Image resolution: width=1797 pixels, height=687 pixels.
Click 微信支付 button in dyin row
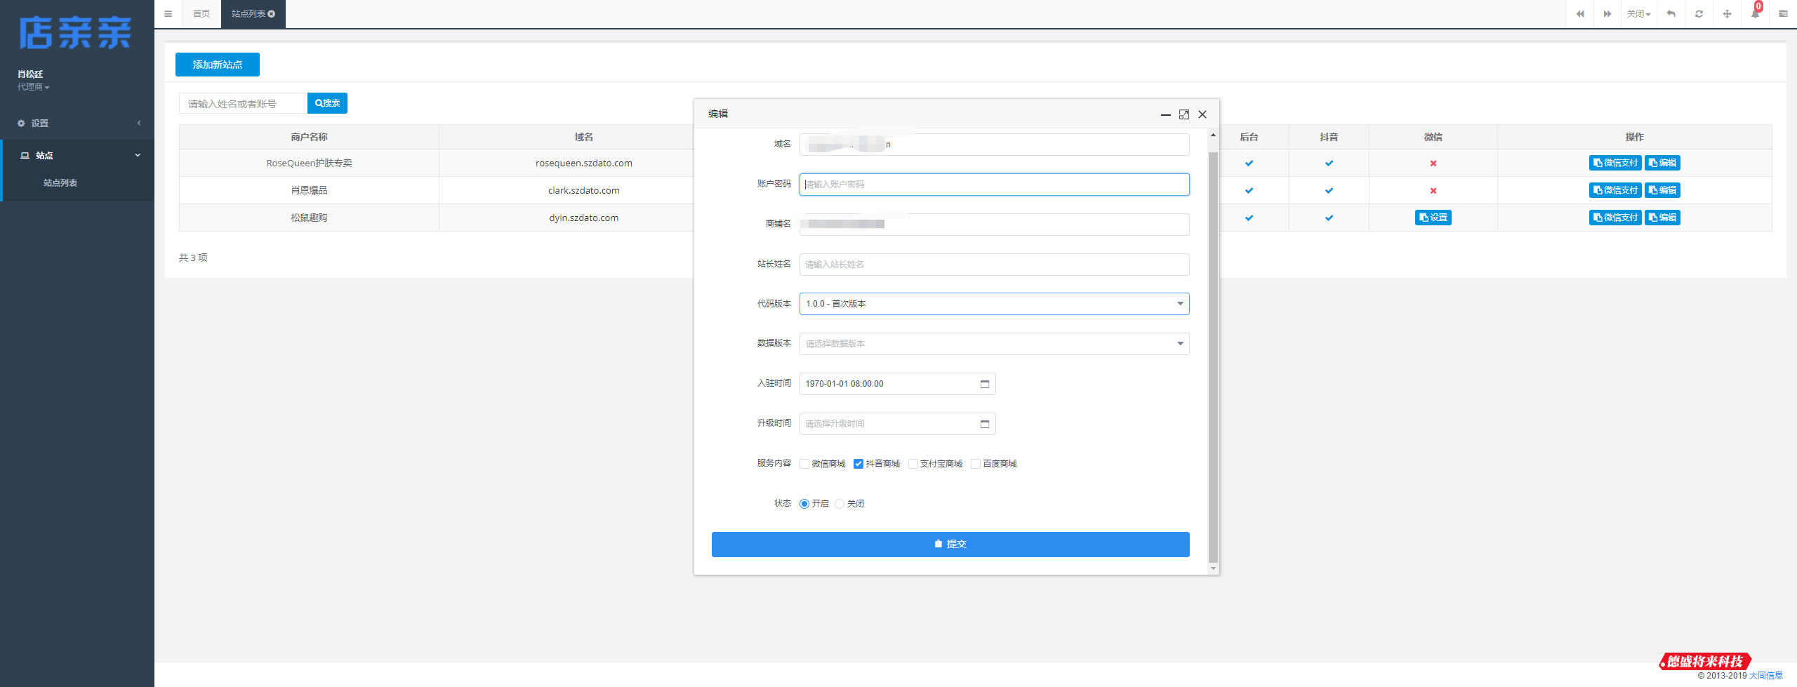point(1614,218)
